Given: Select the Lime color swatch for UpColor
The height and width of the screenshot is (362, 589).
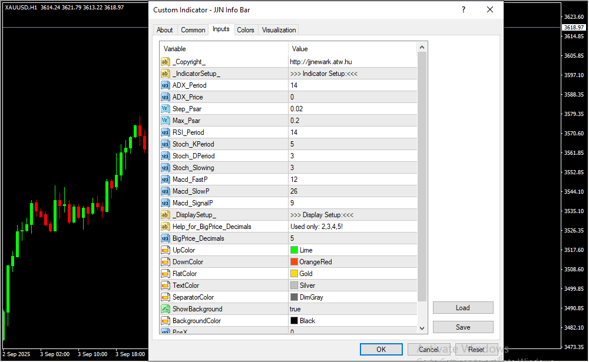Looking at the screenshot, I should (294, 250).
